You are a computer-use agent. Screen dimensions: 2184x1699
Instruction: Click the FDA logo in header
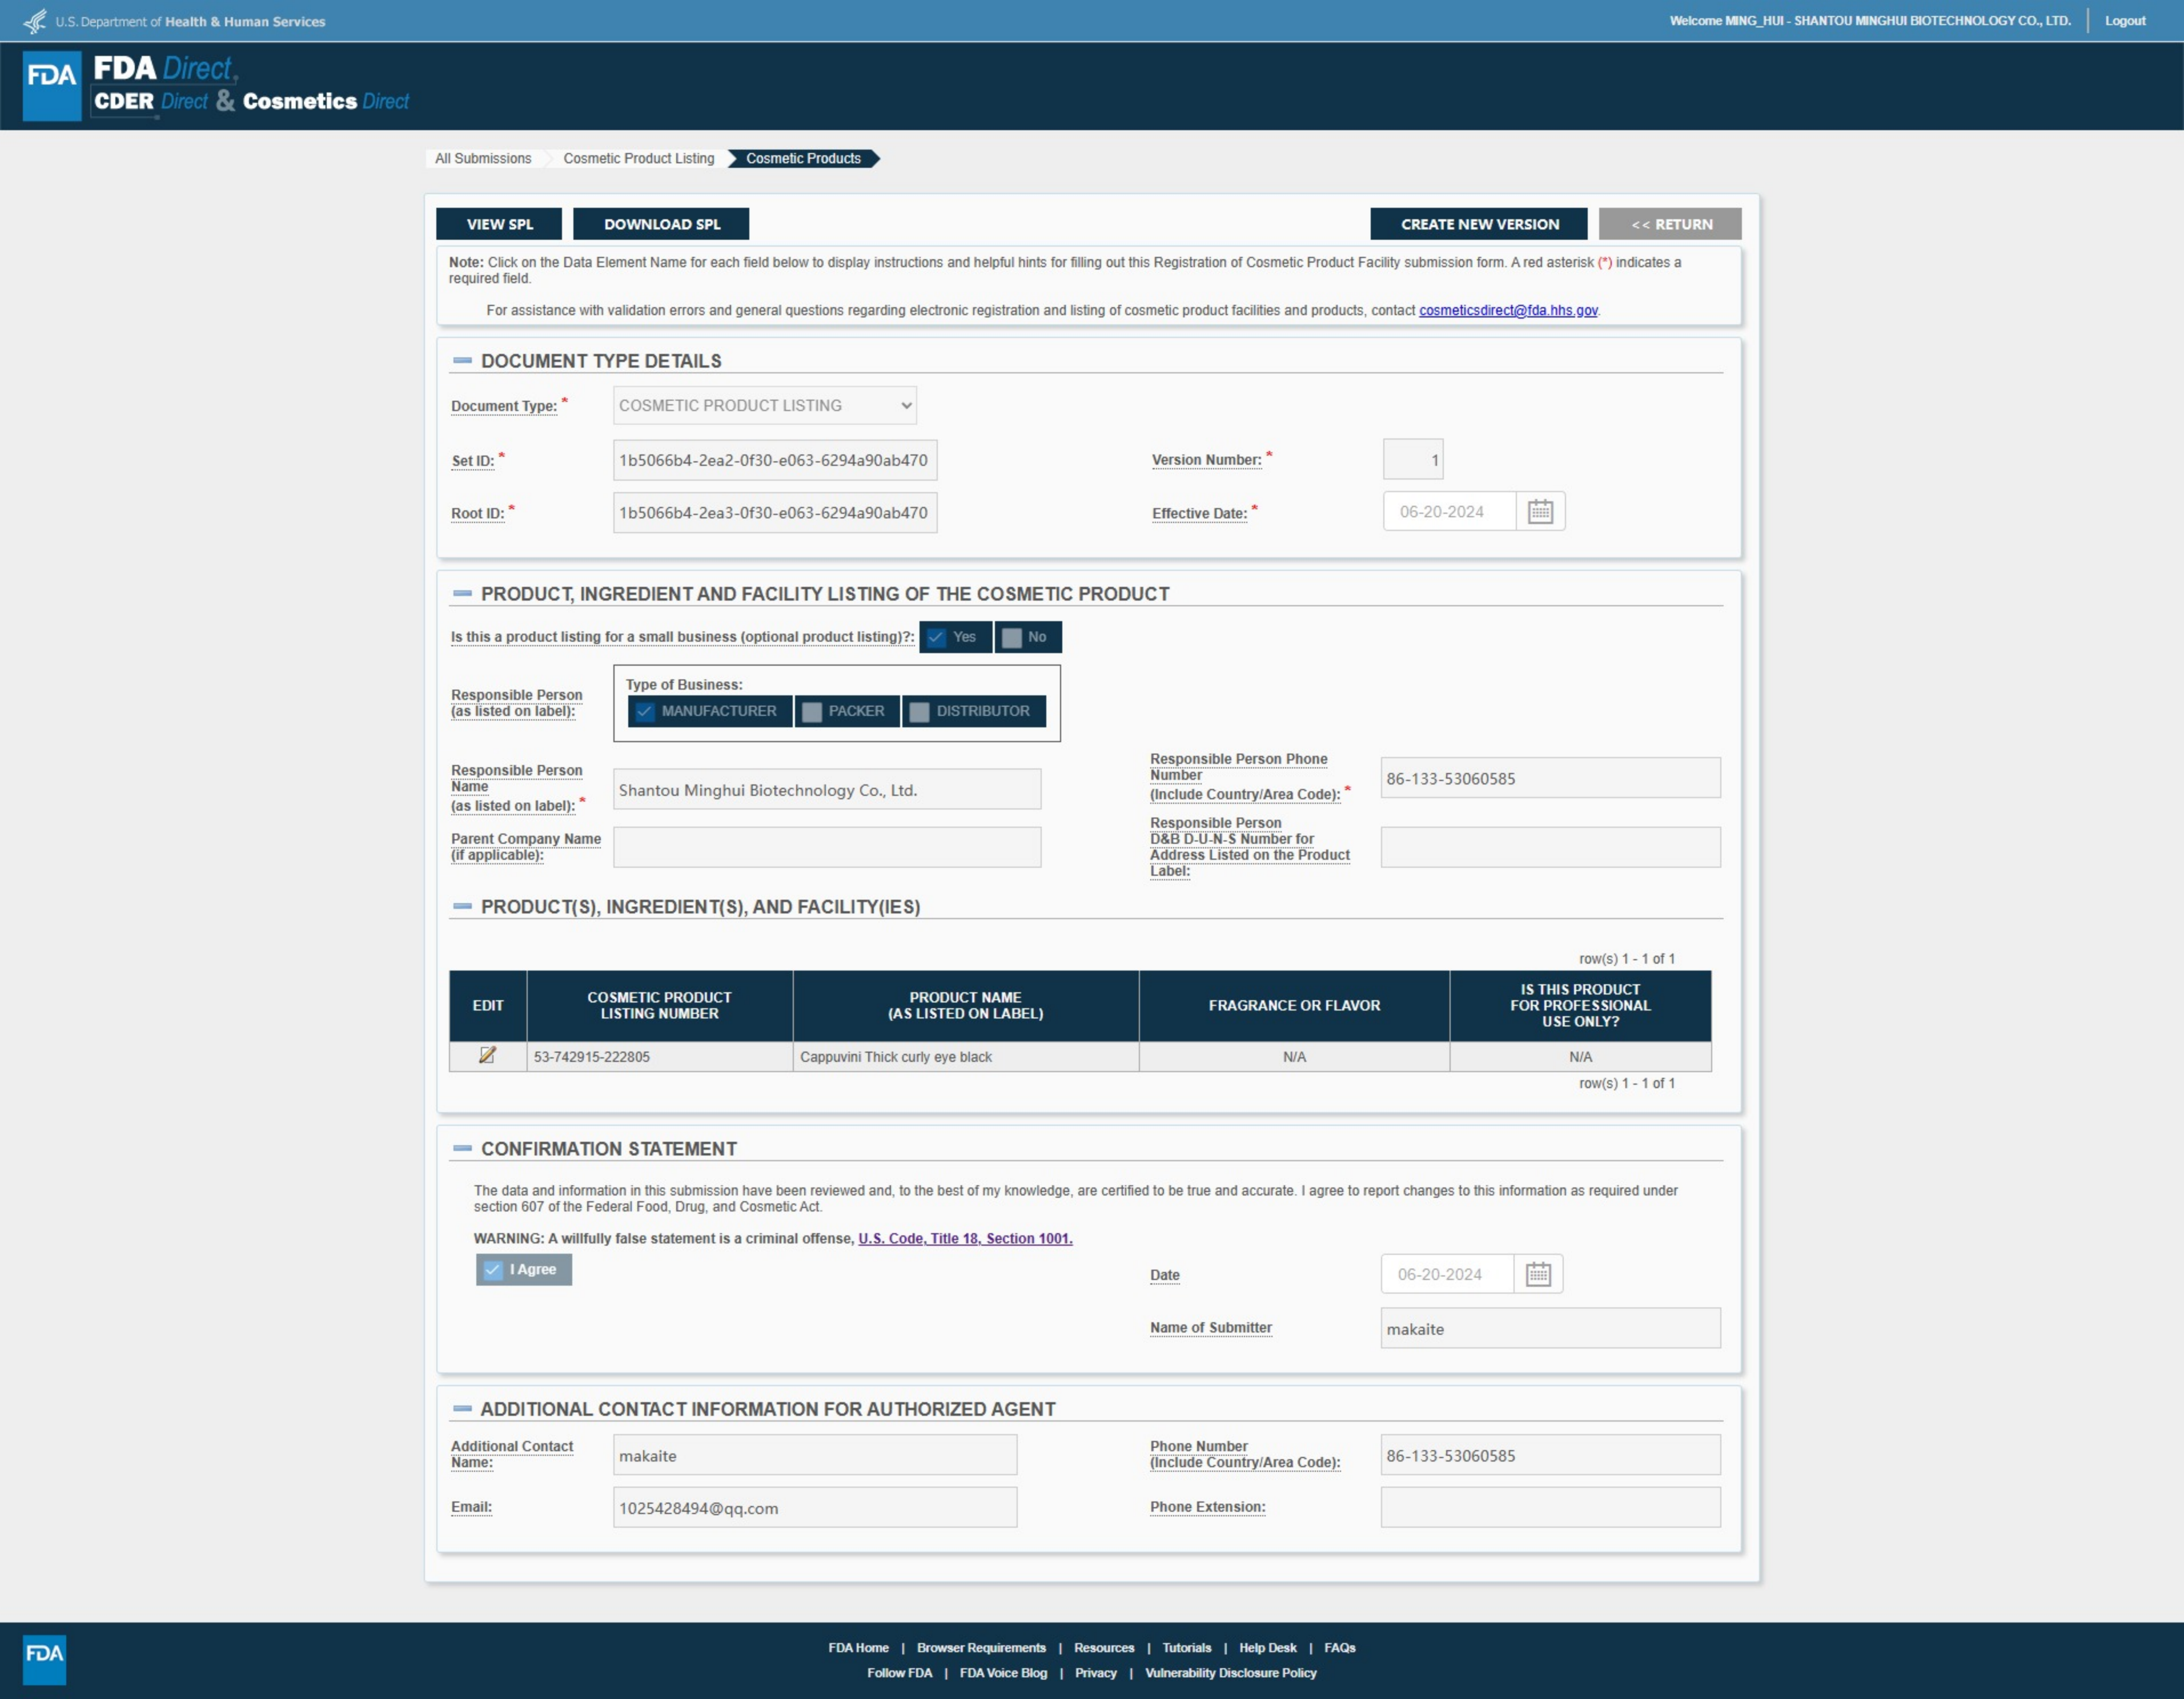(x=51, y=85)
